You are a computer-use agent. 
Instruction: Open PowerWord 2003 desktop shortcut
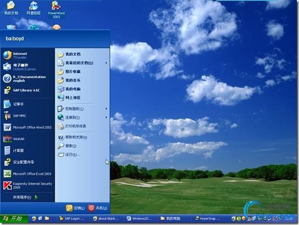56,10
